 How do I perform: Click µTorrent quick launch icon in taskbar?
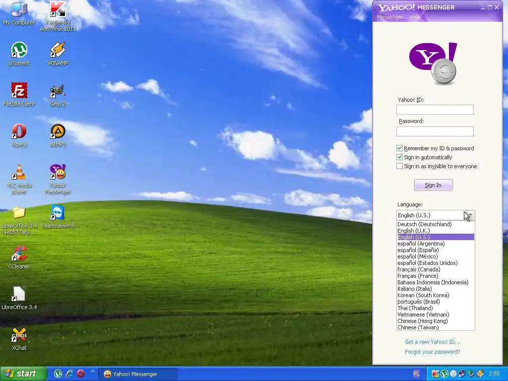pos(58,374)
